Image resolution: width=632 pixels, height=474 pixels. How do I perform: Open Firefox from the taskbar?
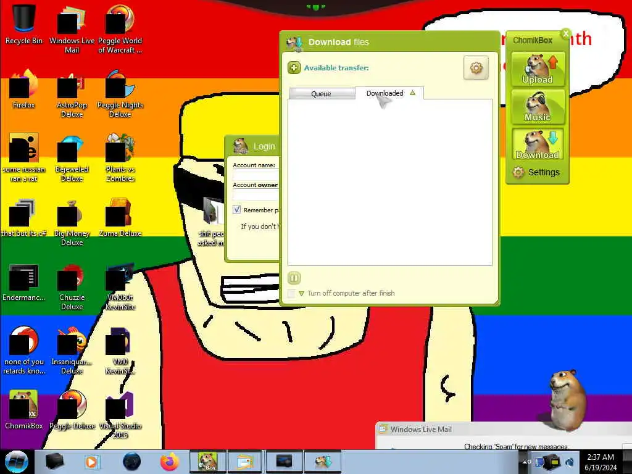pos(169,462)
